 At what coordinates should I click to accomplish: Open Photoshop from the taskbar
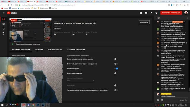tap(38, 105)
